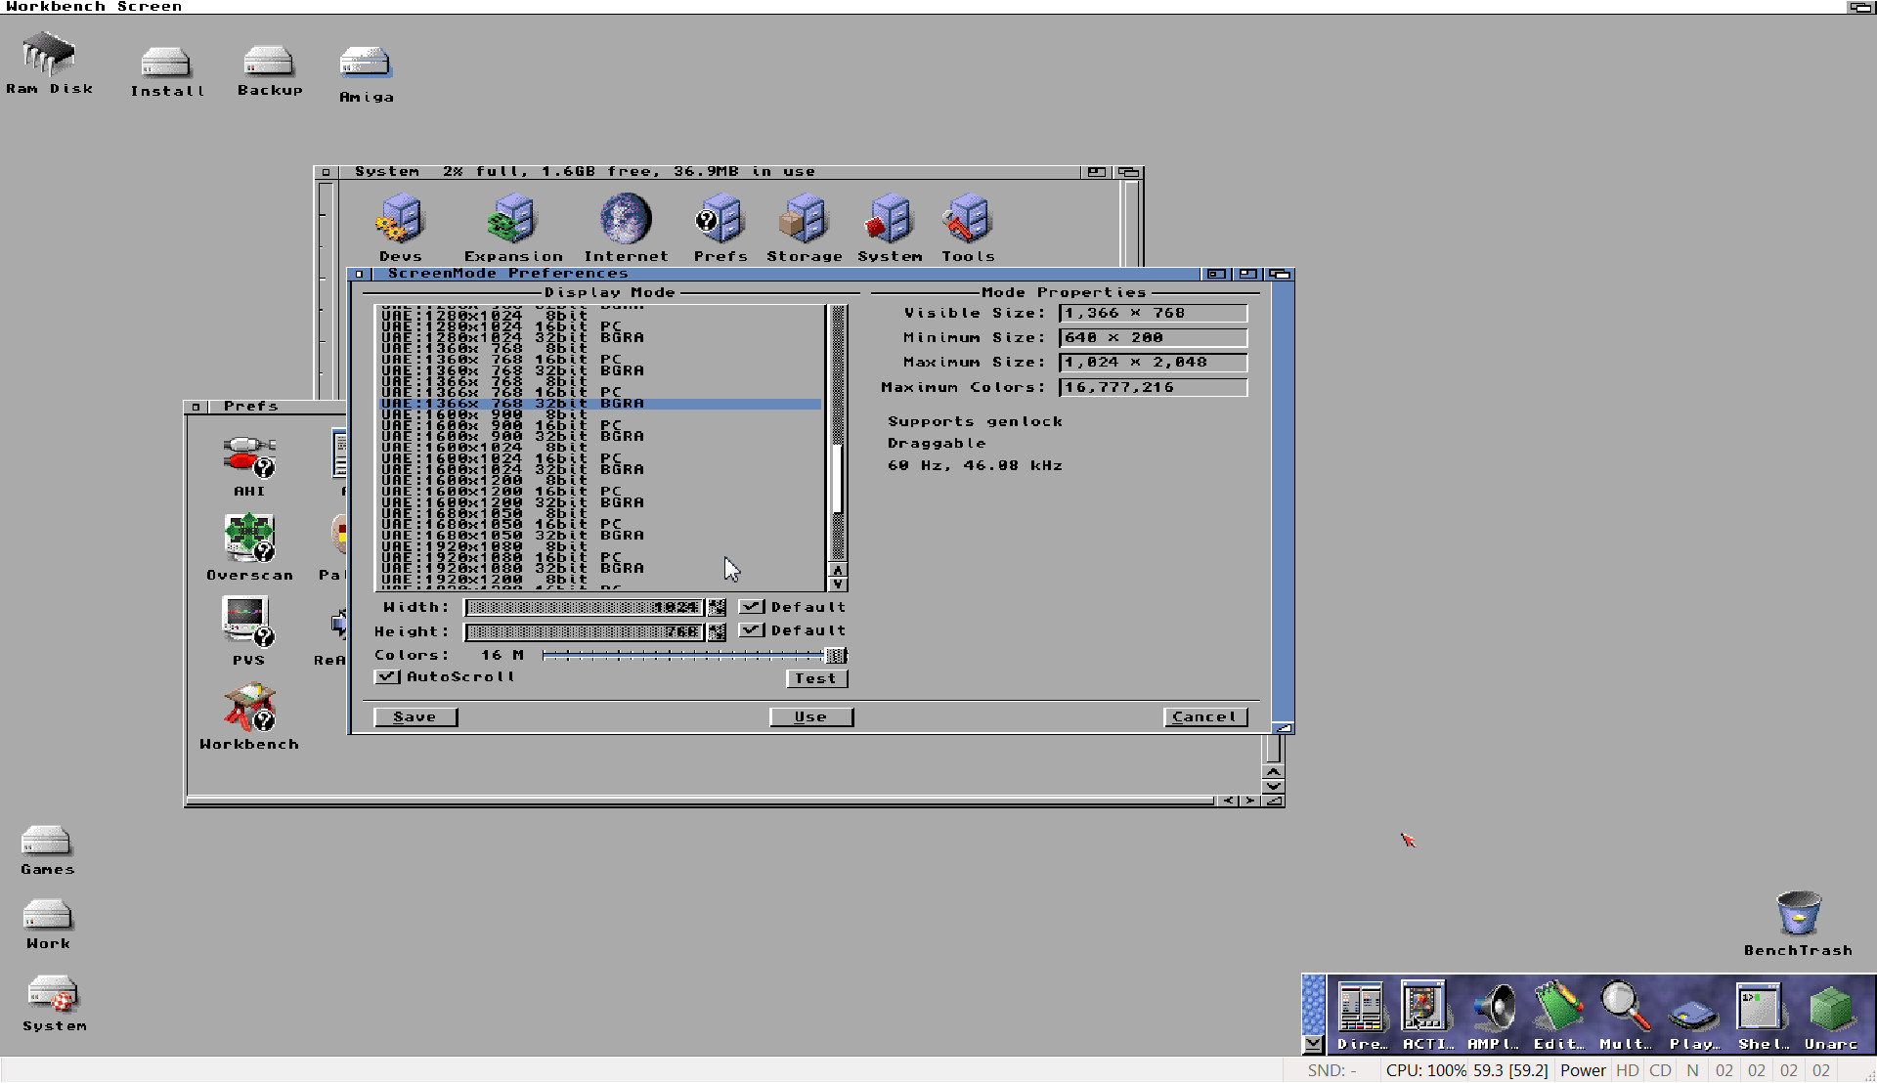Click the Height input field

point(585,632)
